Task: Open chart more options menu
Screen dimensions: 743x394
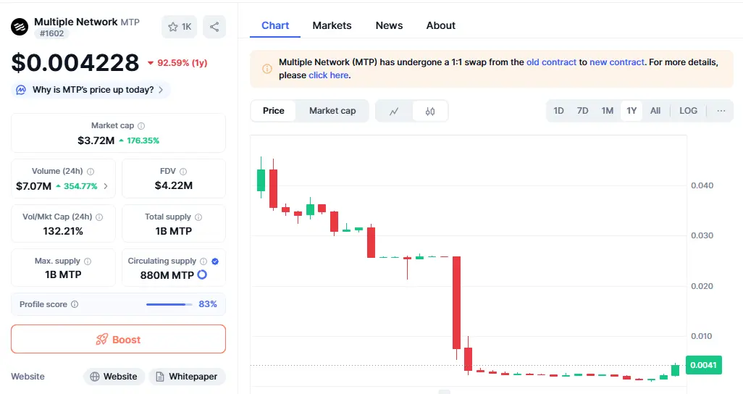Action: tap(721, 111)
